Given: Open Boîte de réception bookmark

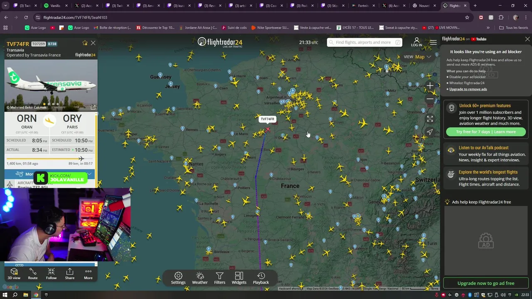Looking at the screenshot, I should [x=112, y=27].
